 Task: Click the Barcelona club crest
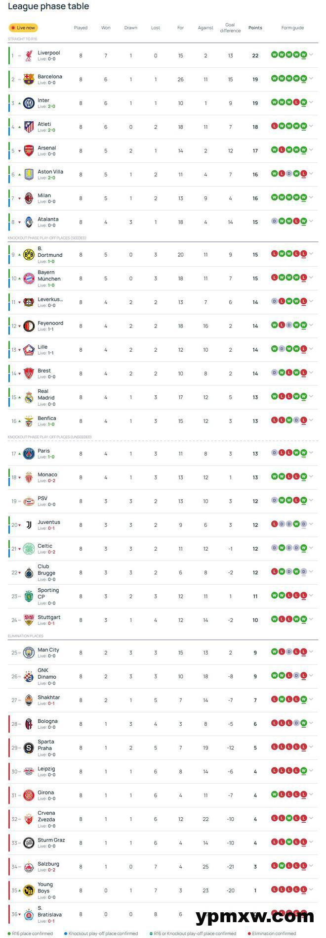(x=29, y=80)
